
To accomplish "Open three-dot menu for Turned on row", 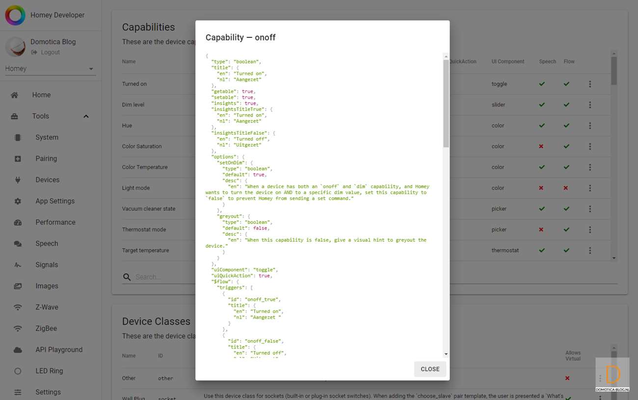I will (x=590, y=84).
